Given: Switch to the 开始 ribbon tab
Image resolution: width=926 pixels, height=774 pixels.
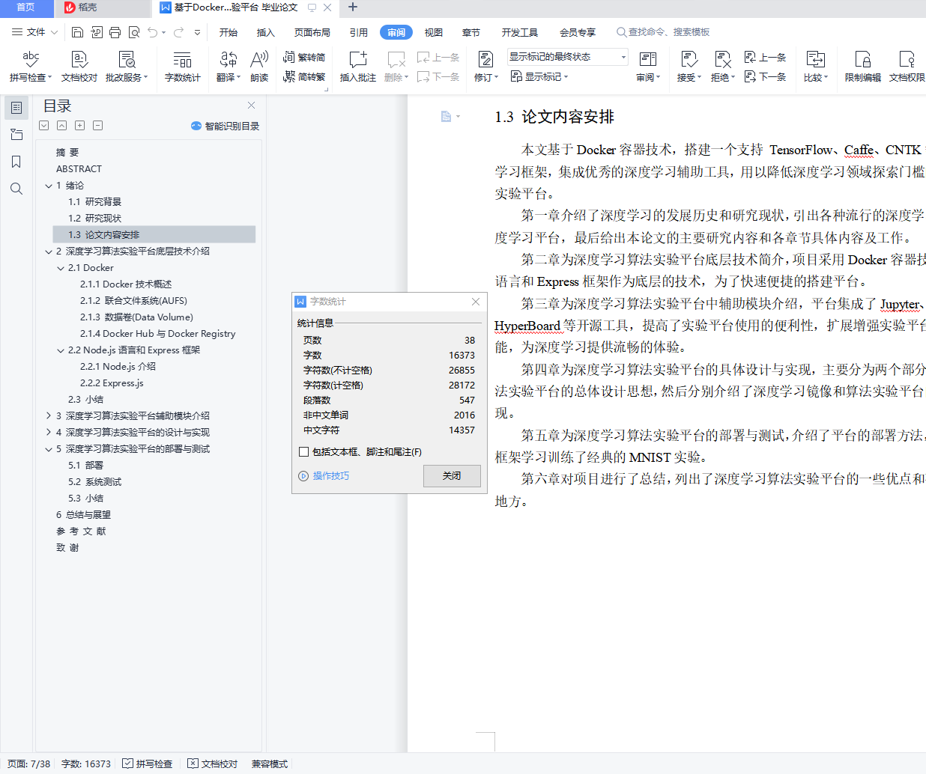Looking at the screenshot, I should click(229, 32).
